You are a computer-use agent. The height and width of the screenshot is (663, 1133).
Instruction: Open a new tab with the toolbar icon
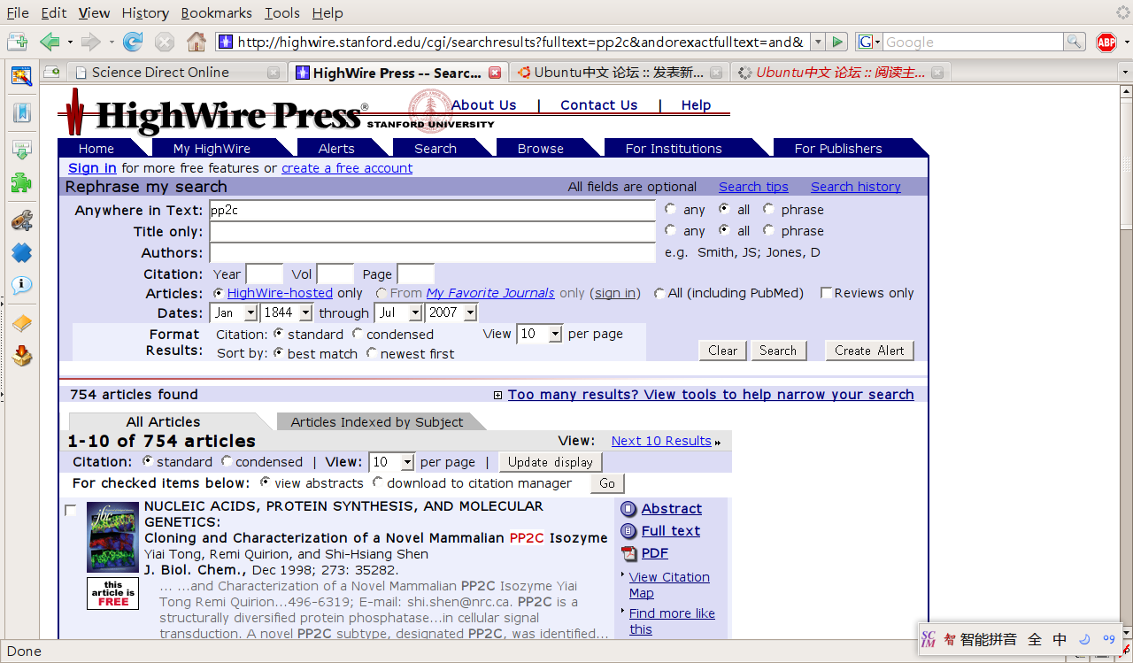pyautogui.click(x=17, y=42)
